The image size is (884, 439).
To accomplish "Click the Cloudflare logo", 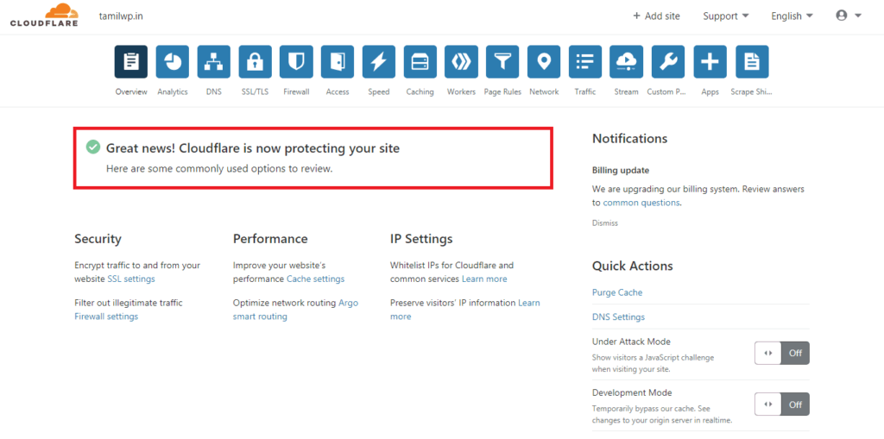I will (44, 16).
